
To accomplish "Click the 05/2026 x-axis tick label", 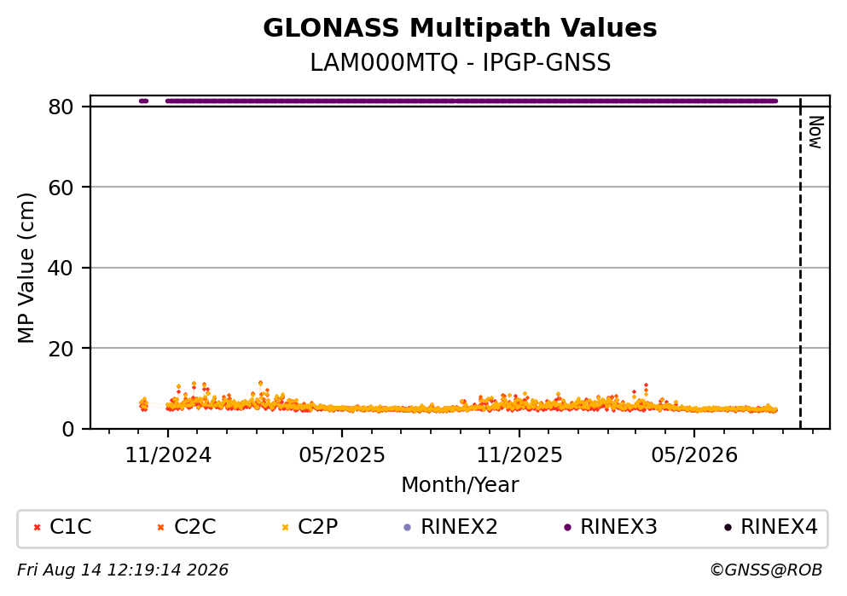I will [694, 455].
